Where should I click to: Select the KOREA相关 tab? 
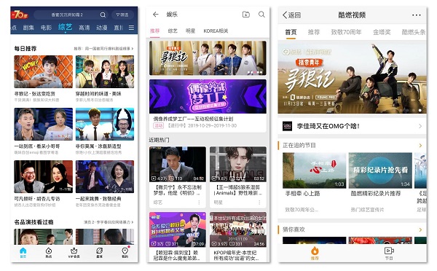pos(216,31)
